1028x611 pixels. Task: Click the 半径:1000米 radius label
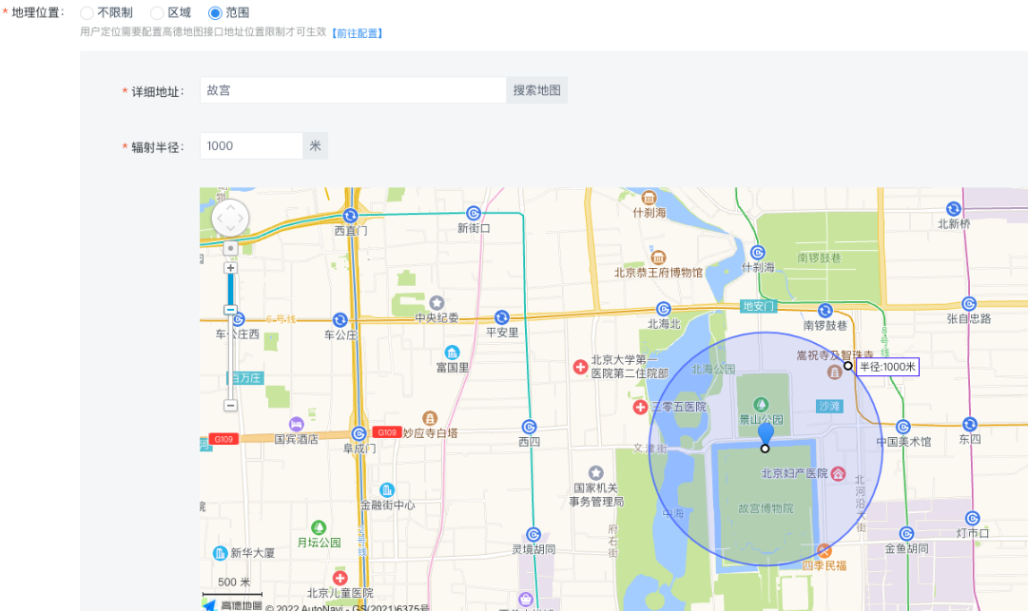[x=886, y=367]
